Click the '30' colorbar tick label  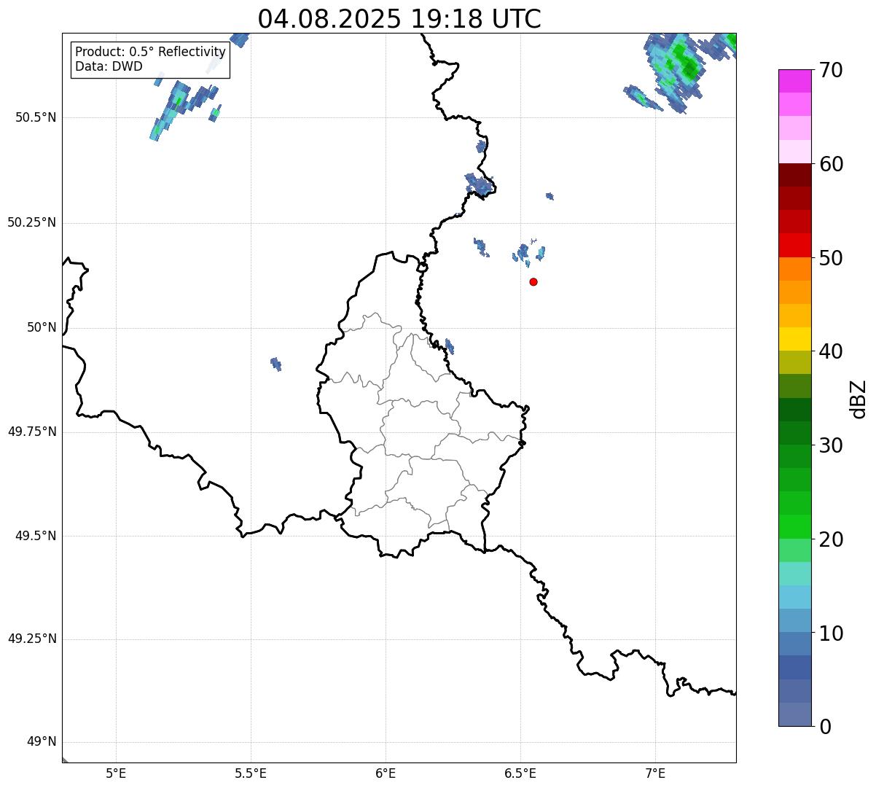click(831, 445)
